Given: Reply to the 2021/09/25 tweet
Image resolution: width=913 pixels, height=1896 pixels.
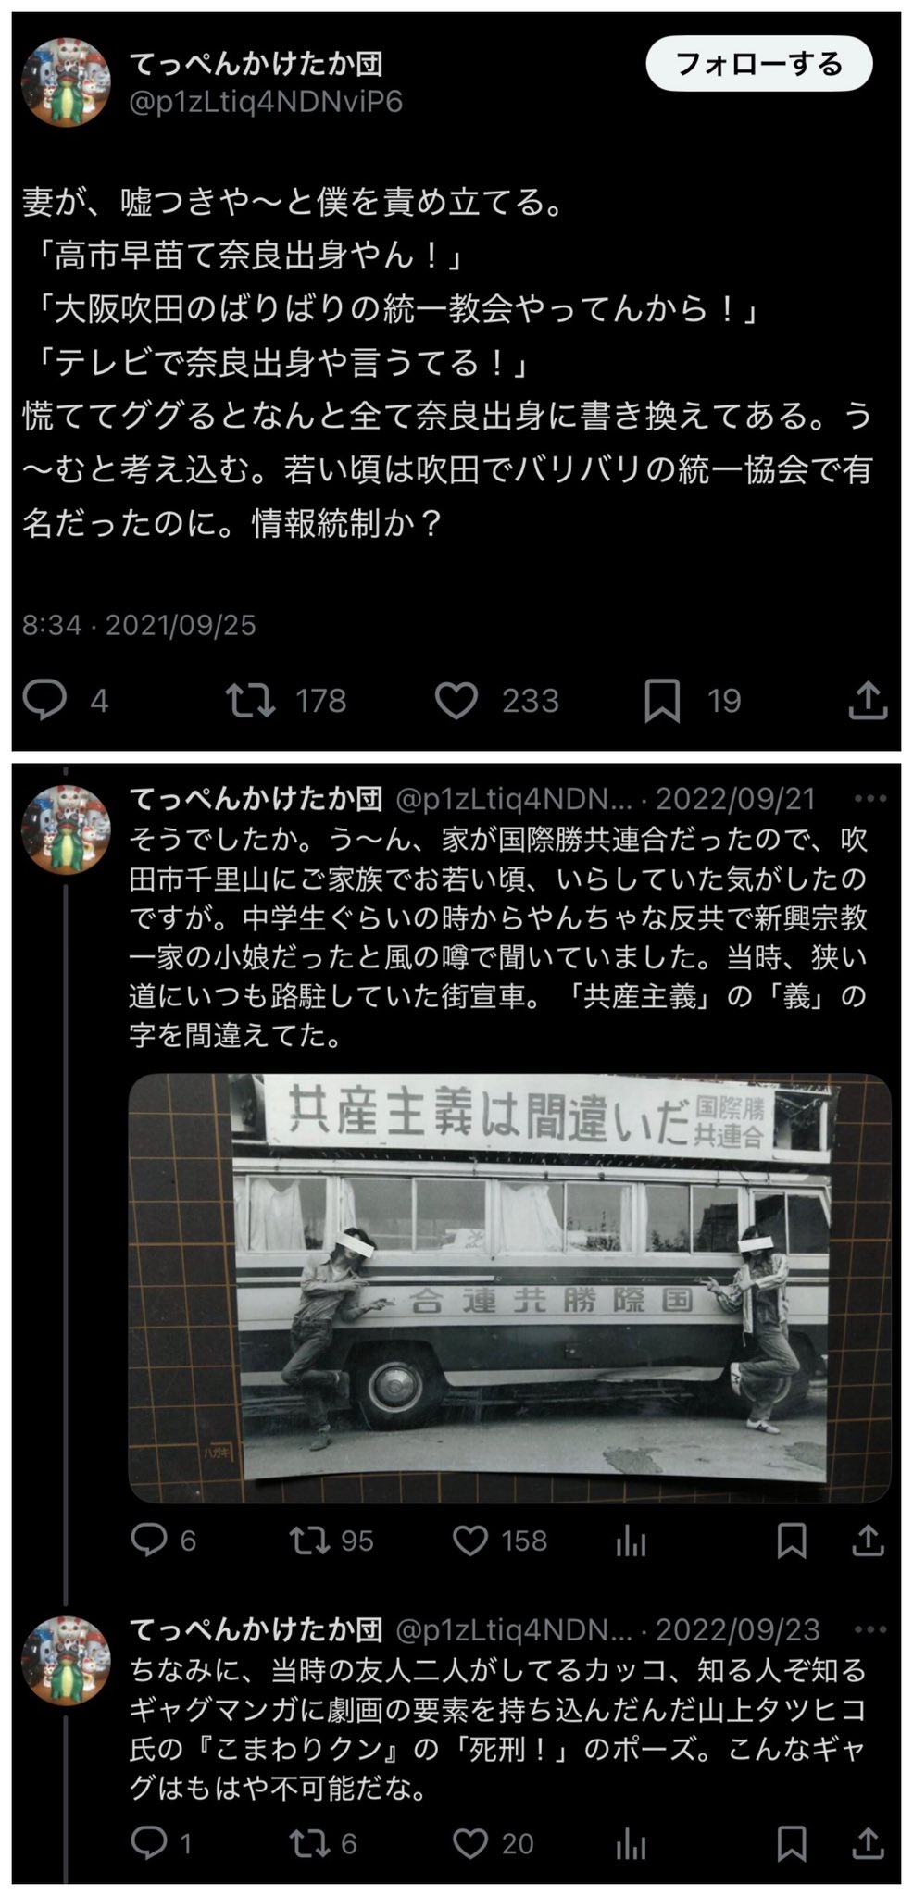Looking at the screenshot, I should [44, 700].
